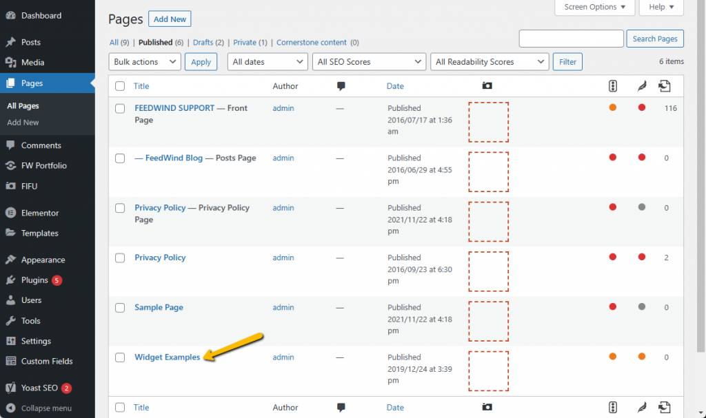
Task: Click the Yoast SEO traffic light column icon
Action: [613, 85]
